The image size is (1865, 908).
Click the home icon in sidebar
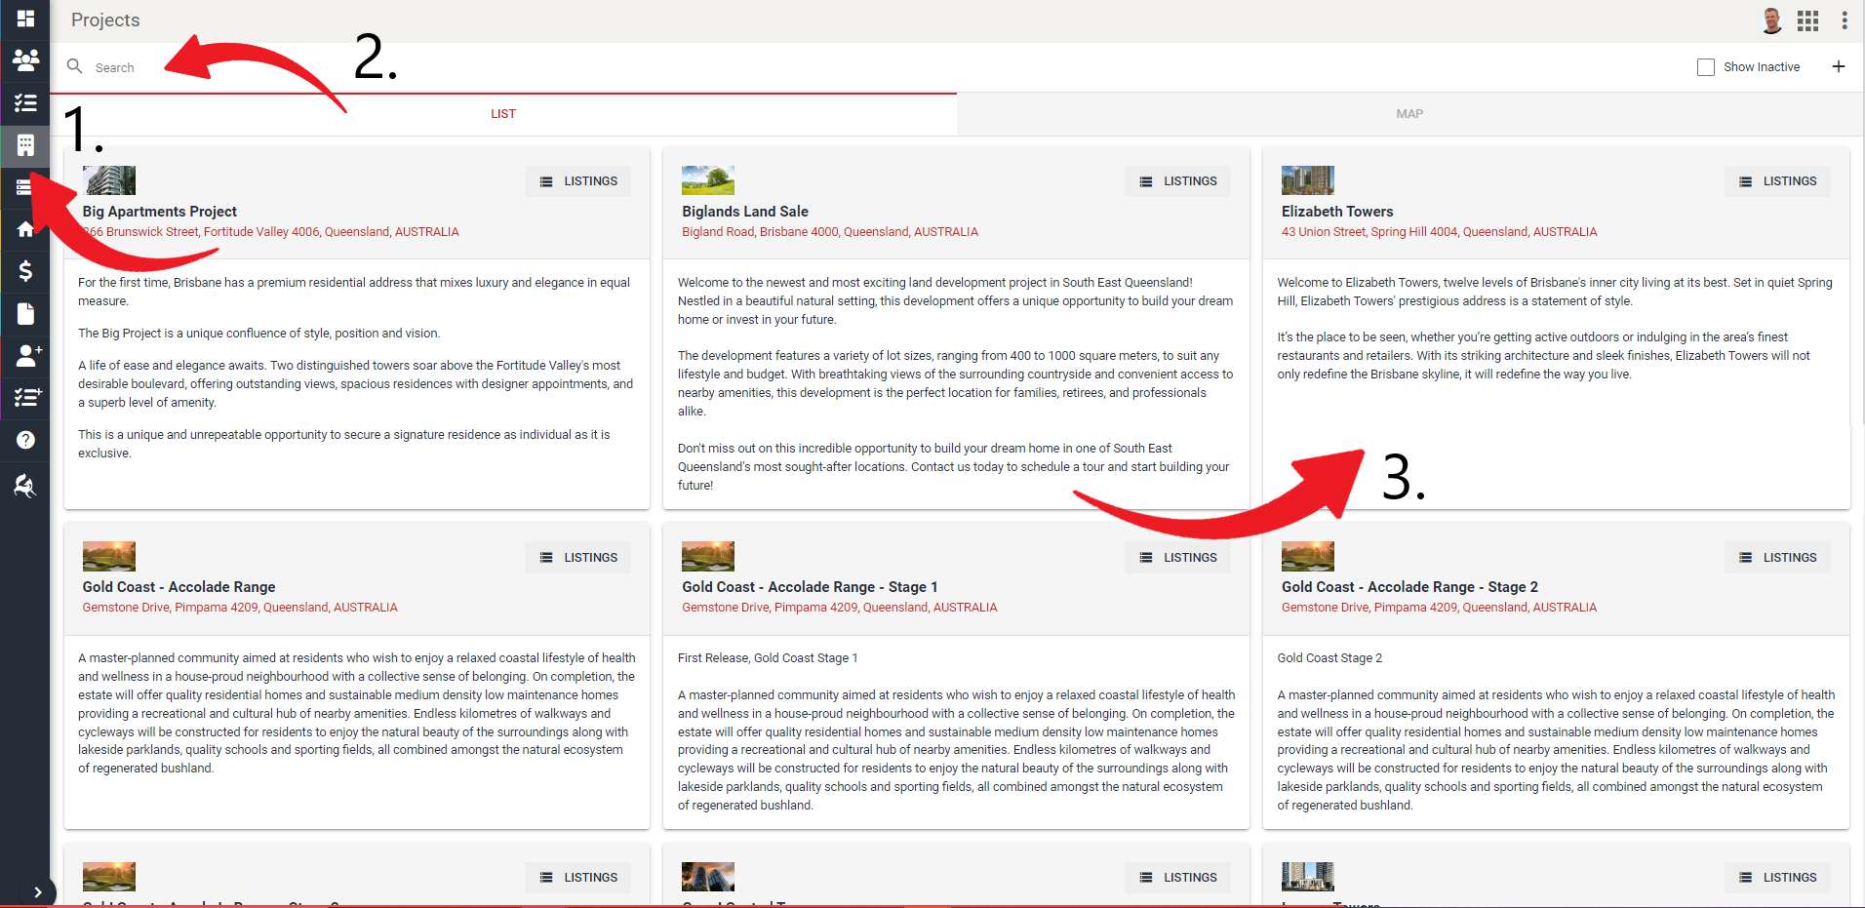coord(25,229)
